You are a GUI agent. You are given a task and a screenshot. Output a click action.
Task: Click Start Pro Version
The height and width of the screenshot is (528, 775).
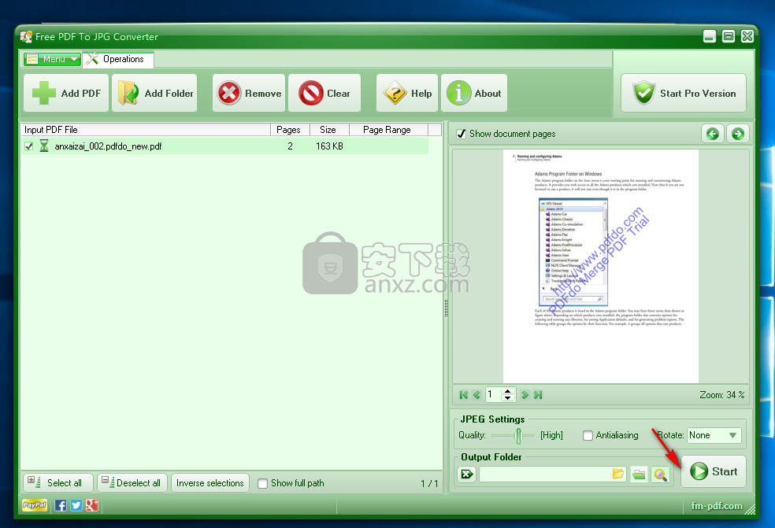[x=684, y=93]
